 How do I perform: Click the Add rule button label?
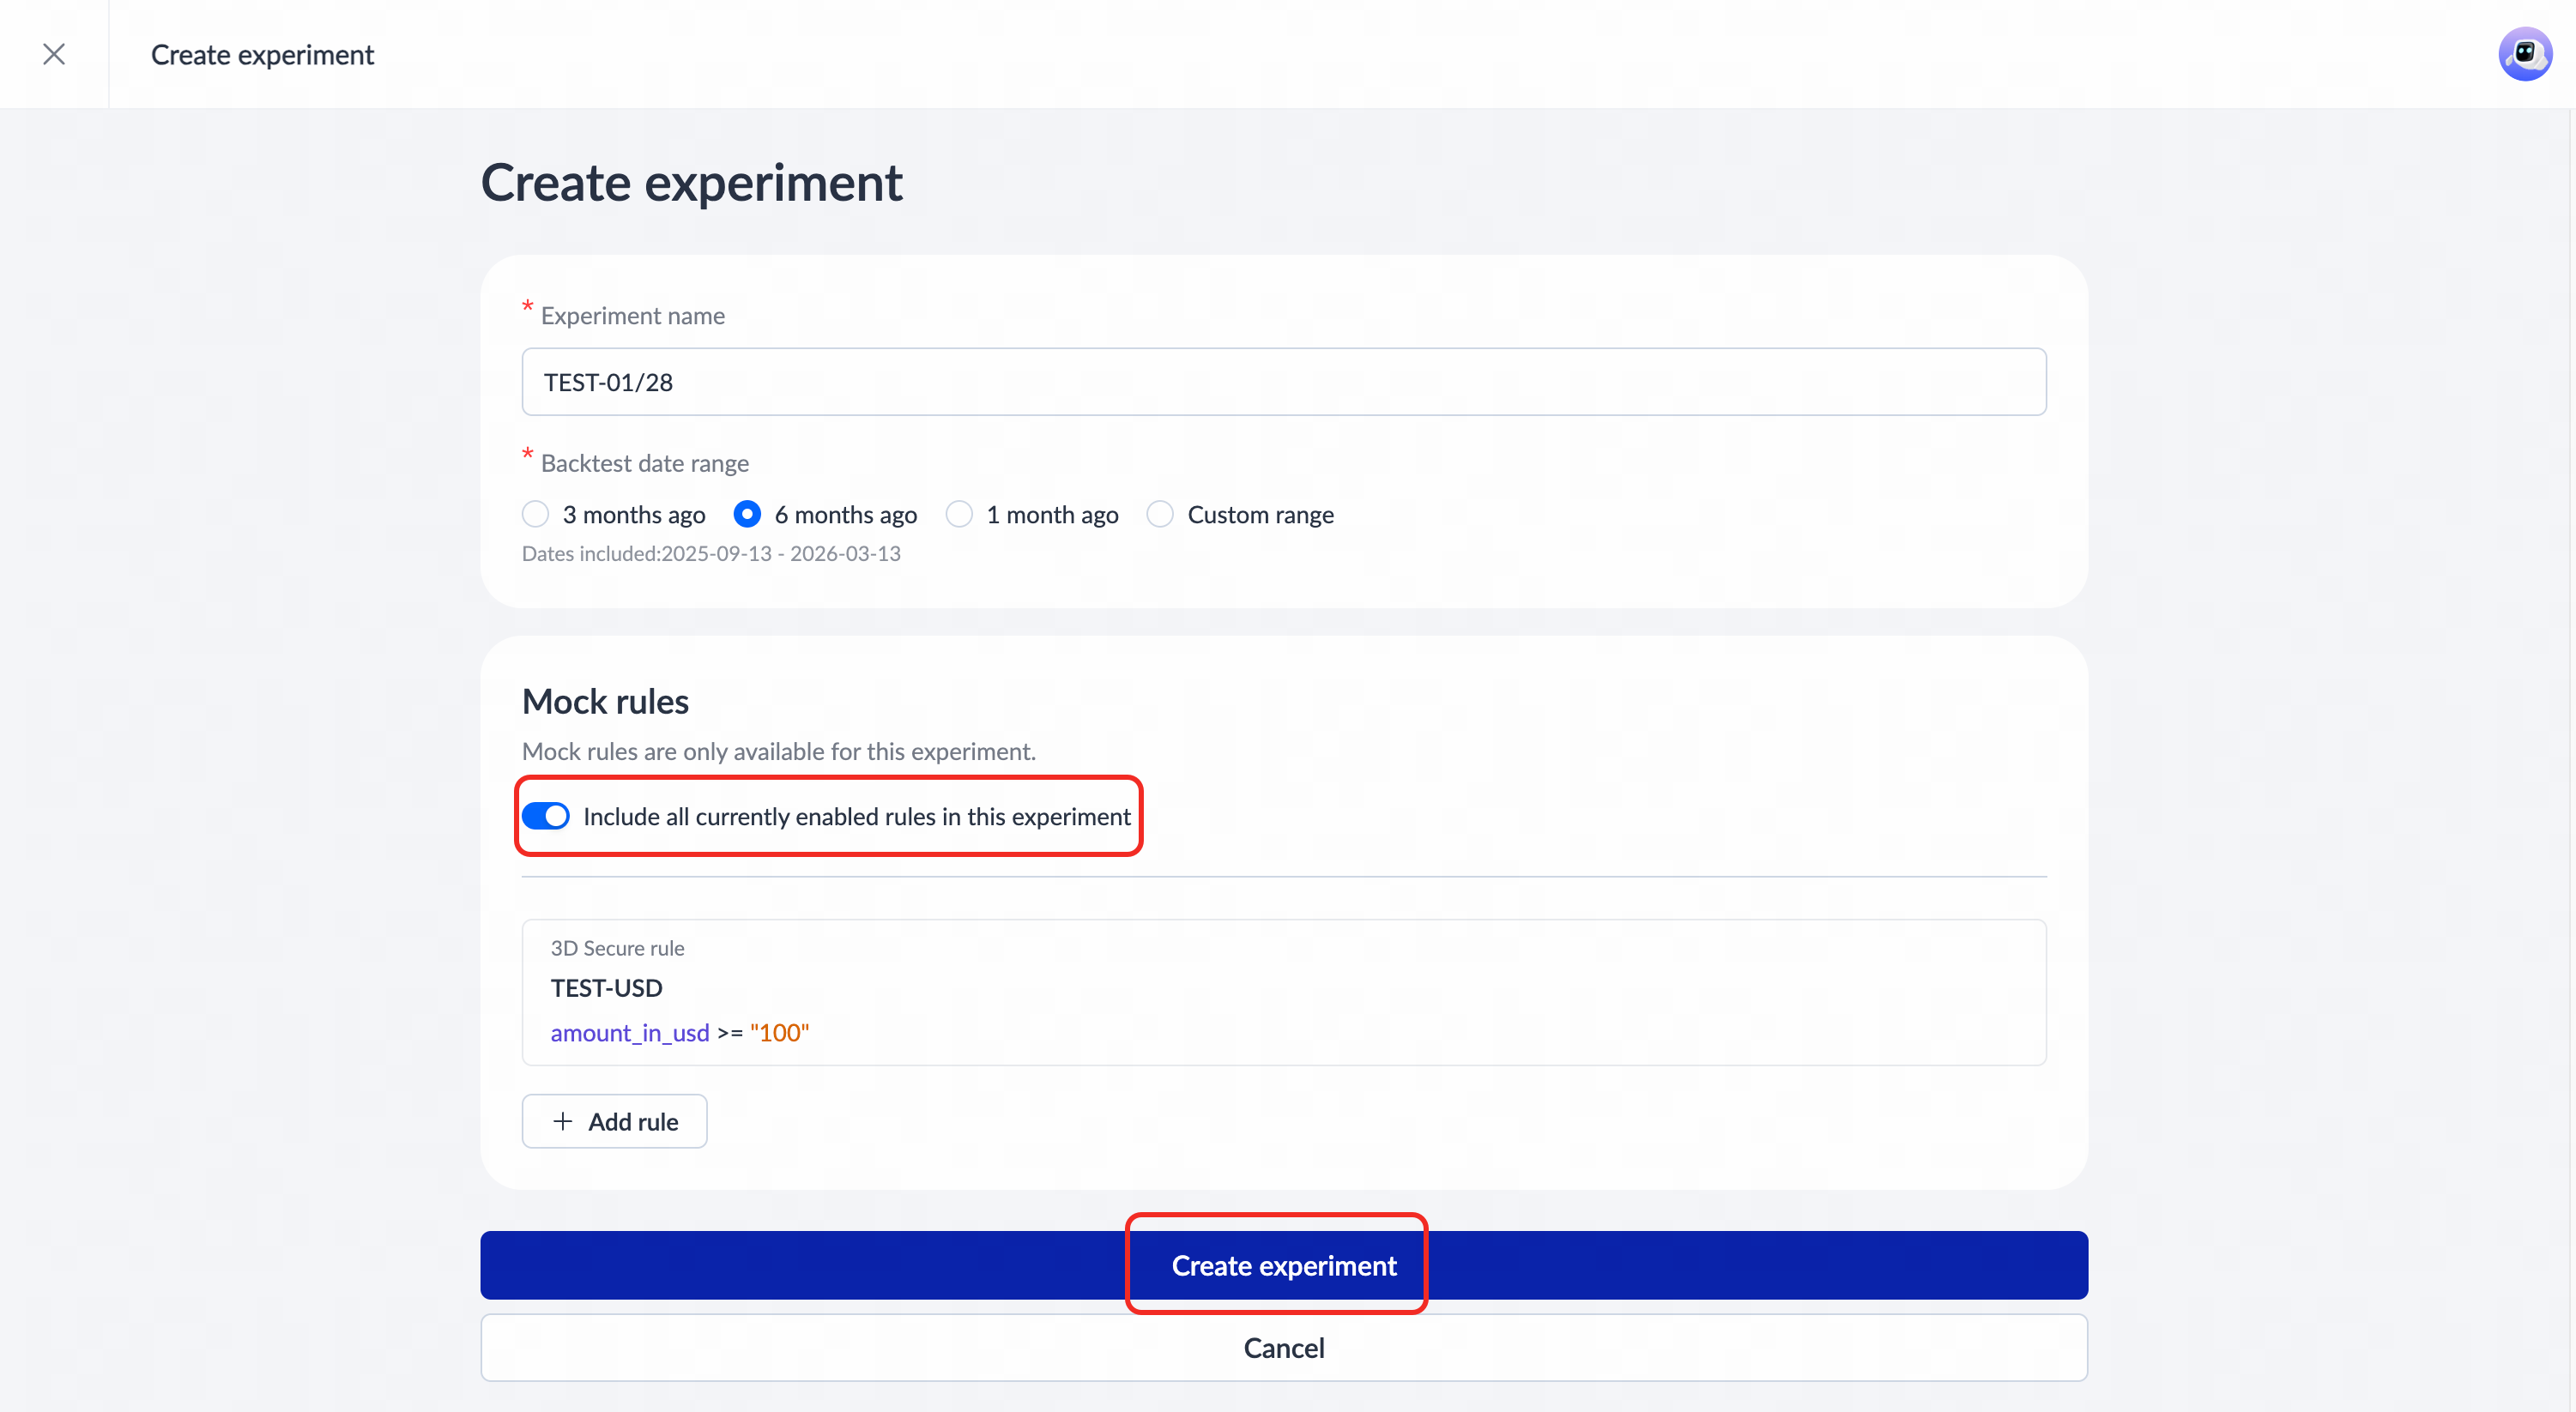click(x=633, y=1121)
